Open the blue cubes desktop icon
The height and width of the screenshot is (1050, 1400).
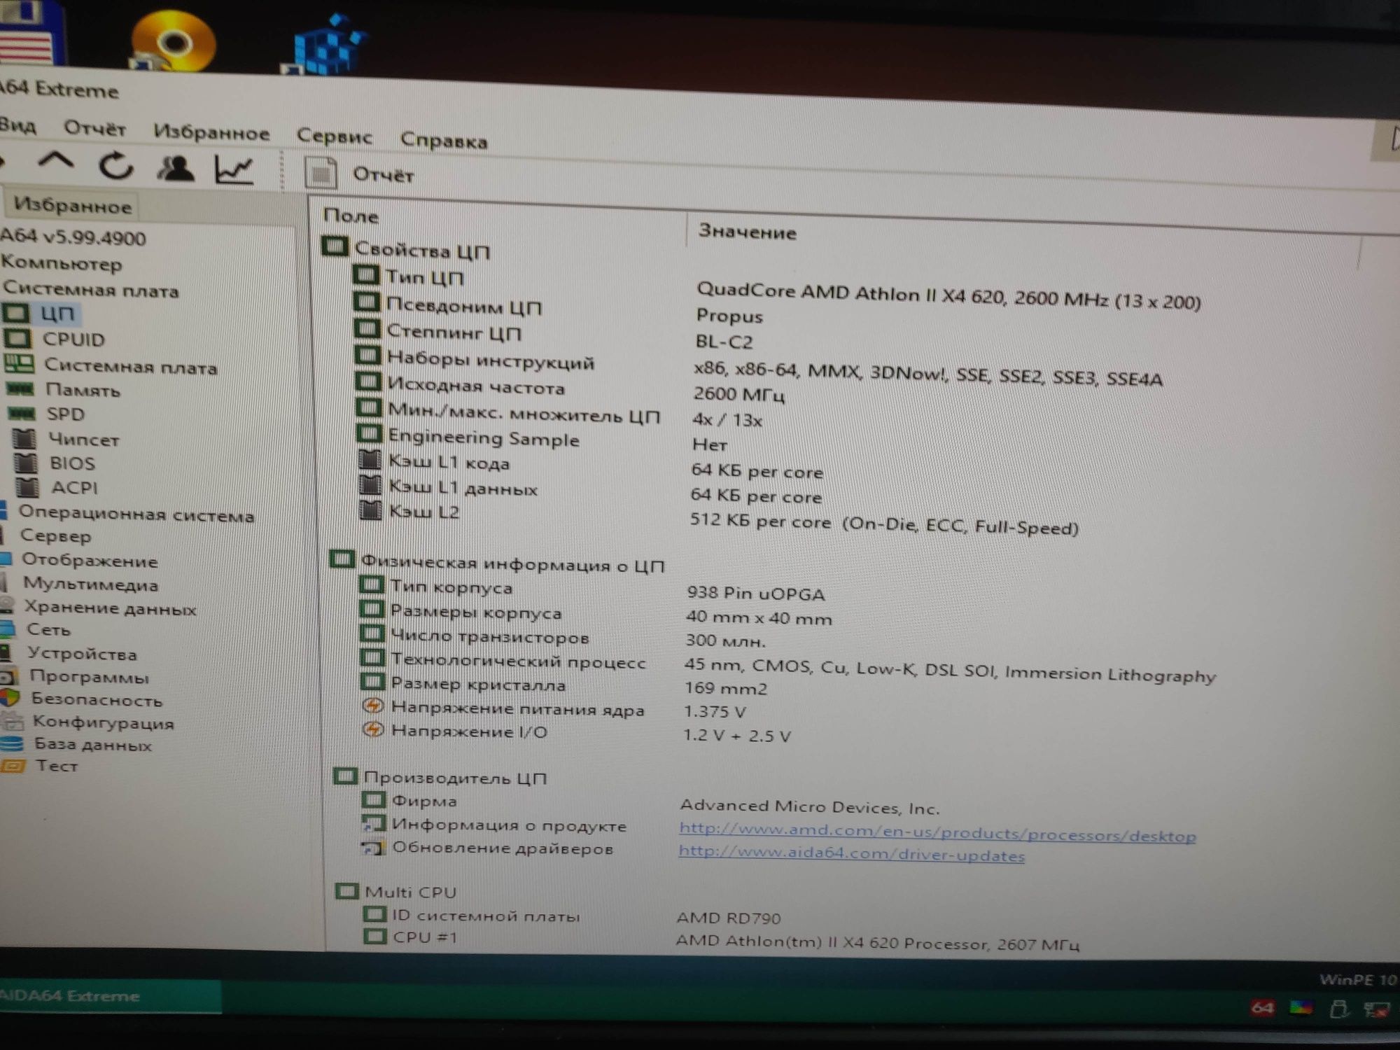(323, 43)
